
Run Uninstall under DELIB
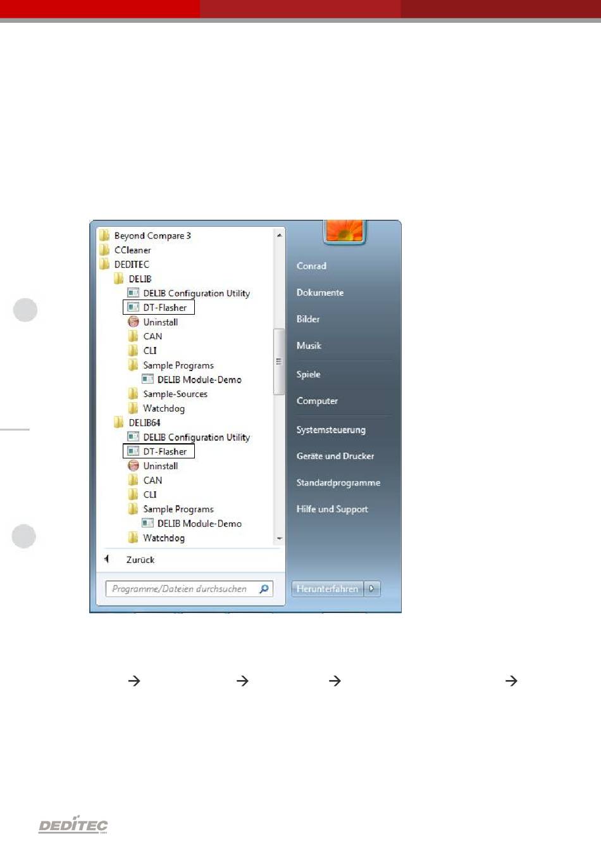coord(152,322)
